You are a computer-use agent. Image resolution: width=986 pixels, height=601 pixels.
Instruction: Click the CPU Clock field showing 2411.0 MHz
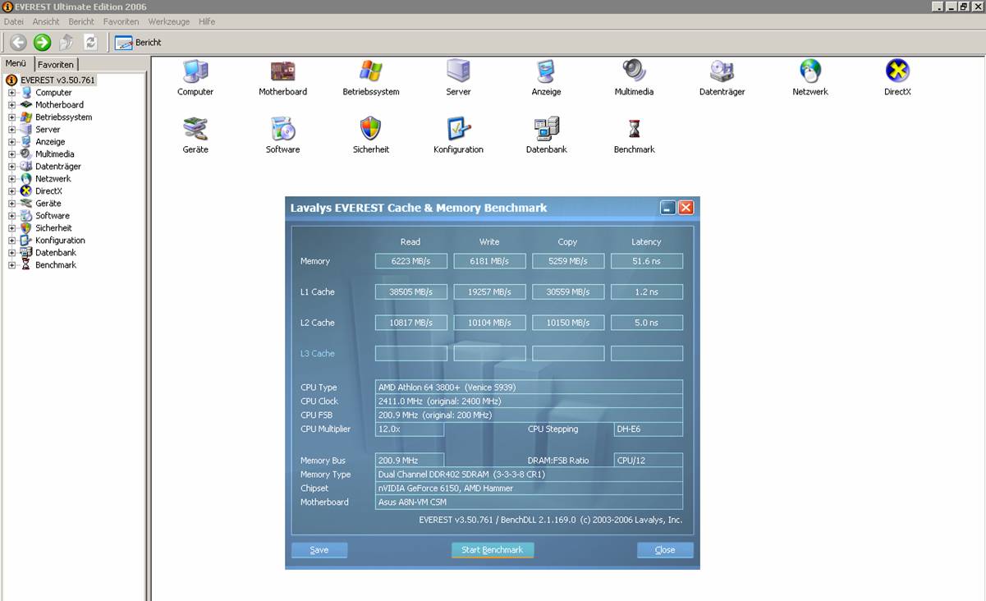[x=529, y=401]
